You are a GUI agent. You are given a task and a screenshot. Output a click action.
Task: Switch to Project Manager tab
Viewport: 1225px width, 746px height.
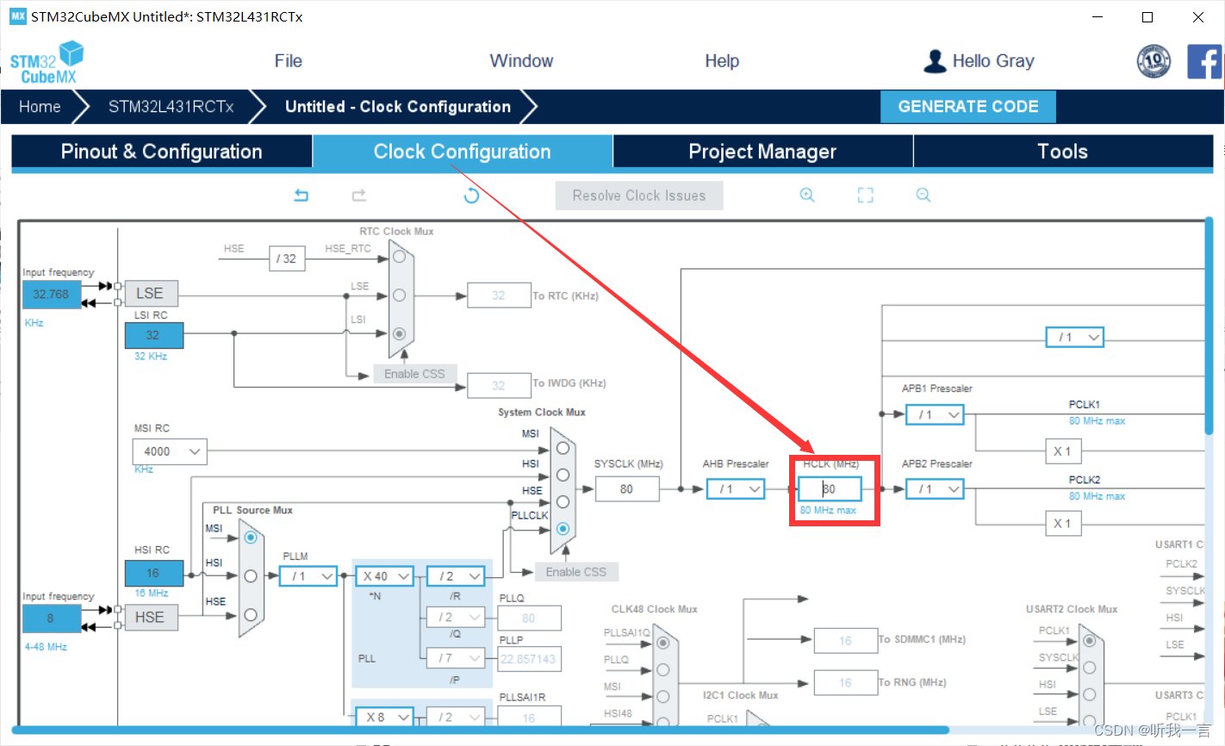[x=762, y=152]
